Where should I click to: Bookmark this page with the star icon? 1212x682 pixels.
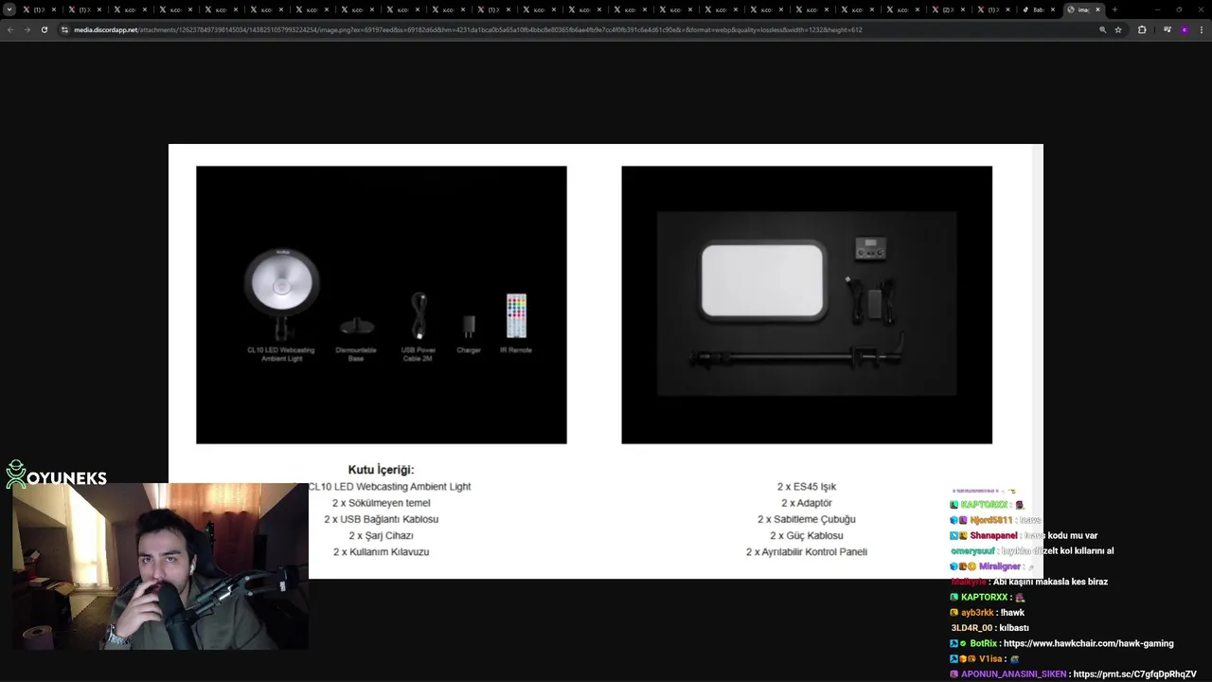[x=1118, y=29]
